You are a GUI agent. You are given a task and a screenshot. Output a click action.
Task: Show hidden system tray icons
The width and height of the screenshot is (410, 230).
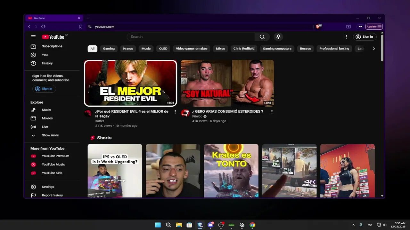point(353,225)
